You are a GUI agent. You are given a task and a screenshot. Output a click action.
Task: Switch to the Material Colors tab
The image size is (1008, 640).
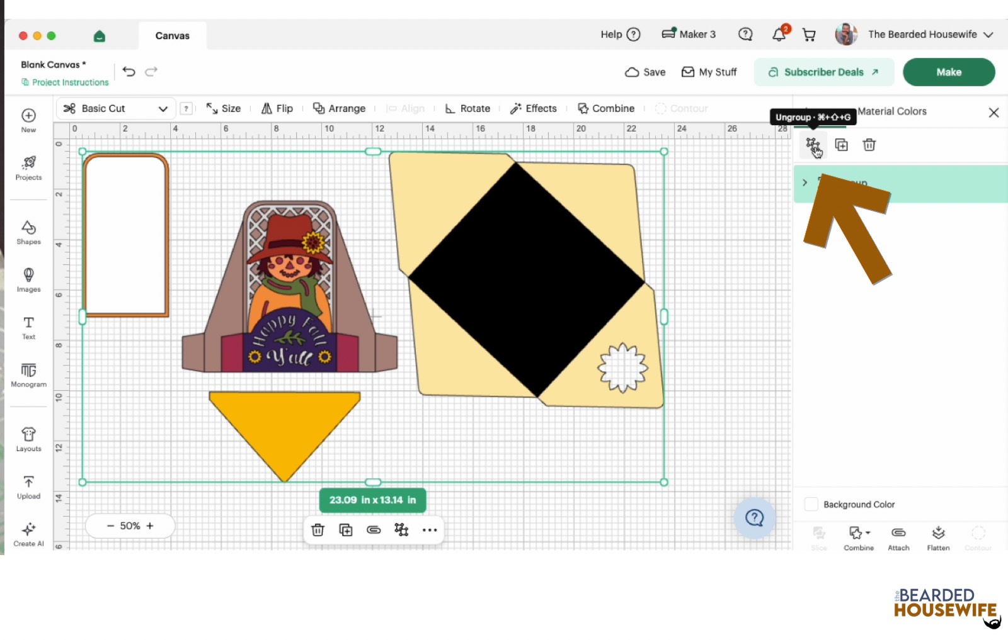point(892,111)
